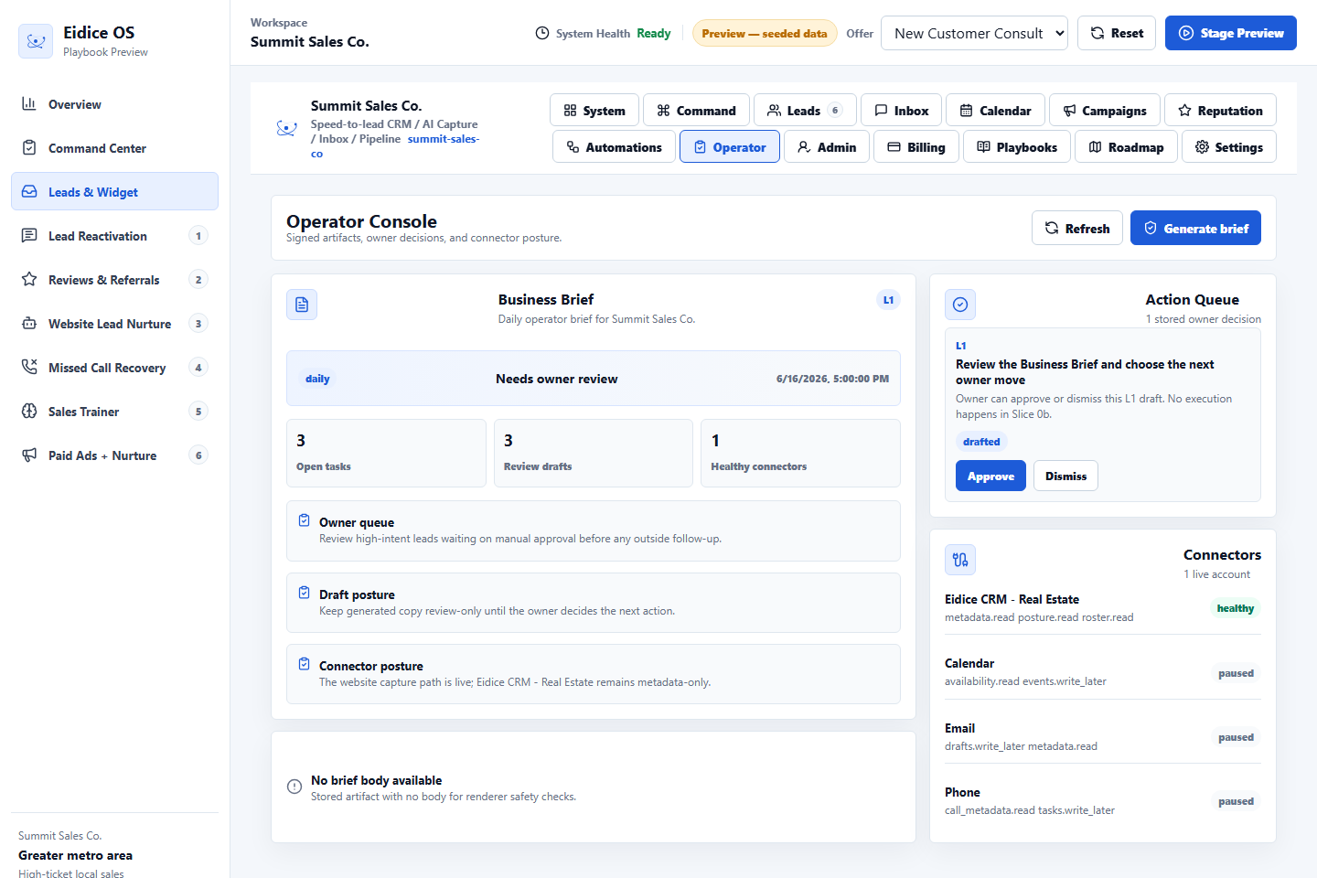Refresh the Operator Console

point(1077,228)
